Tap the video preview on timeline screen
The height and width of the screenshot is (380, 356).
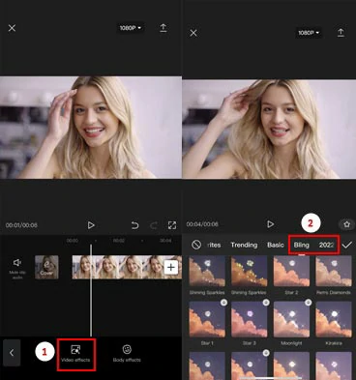91,128
